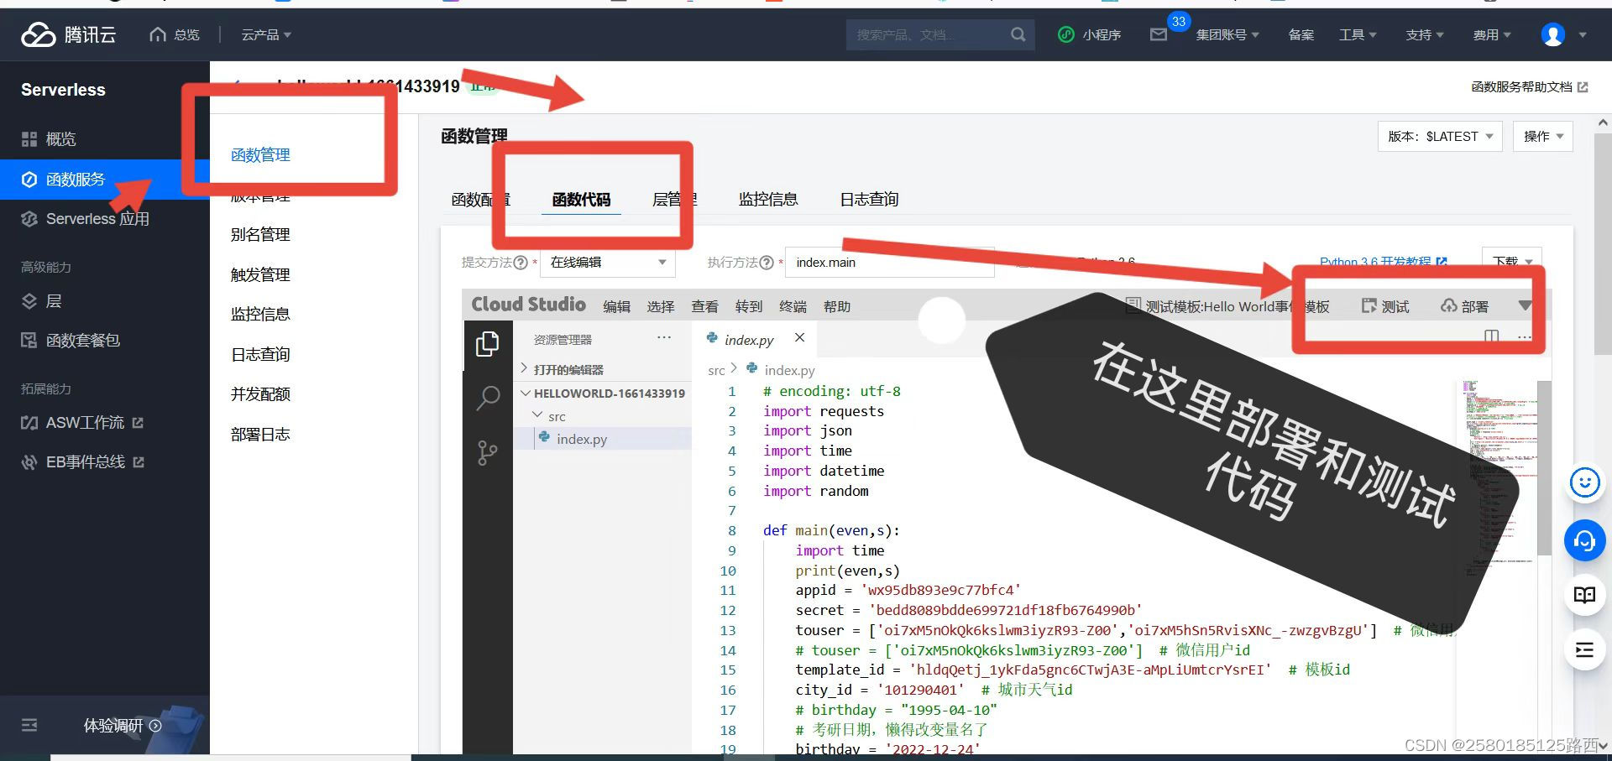Click the headset customer service icon
Viewport: 1612px width, 761px height.
pyautogui.click(x=1584, y=540)
